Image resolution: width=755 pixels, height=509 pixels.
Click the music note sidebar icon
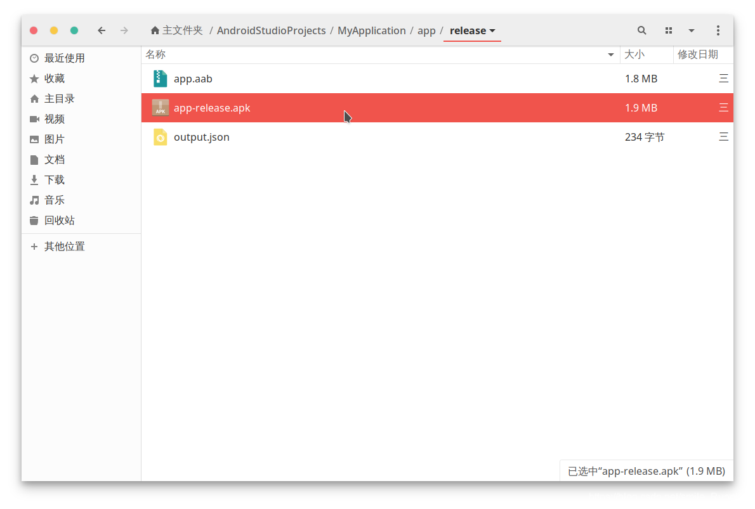click(x=34, y=200)
